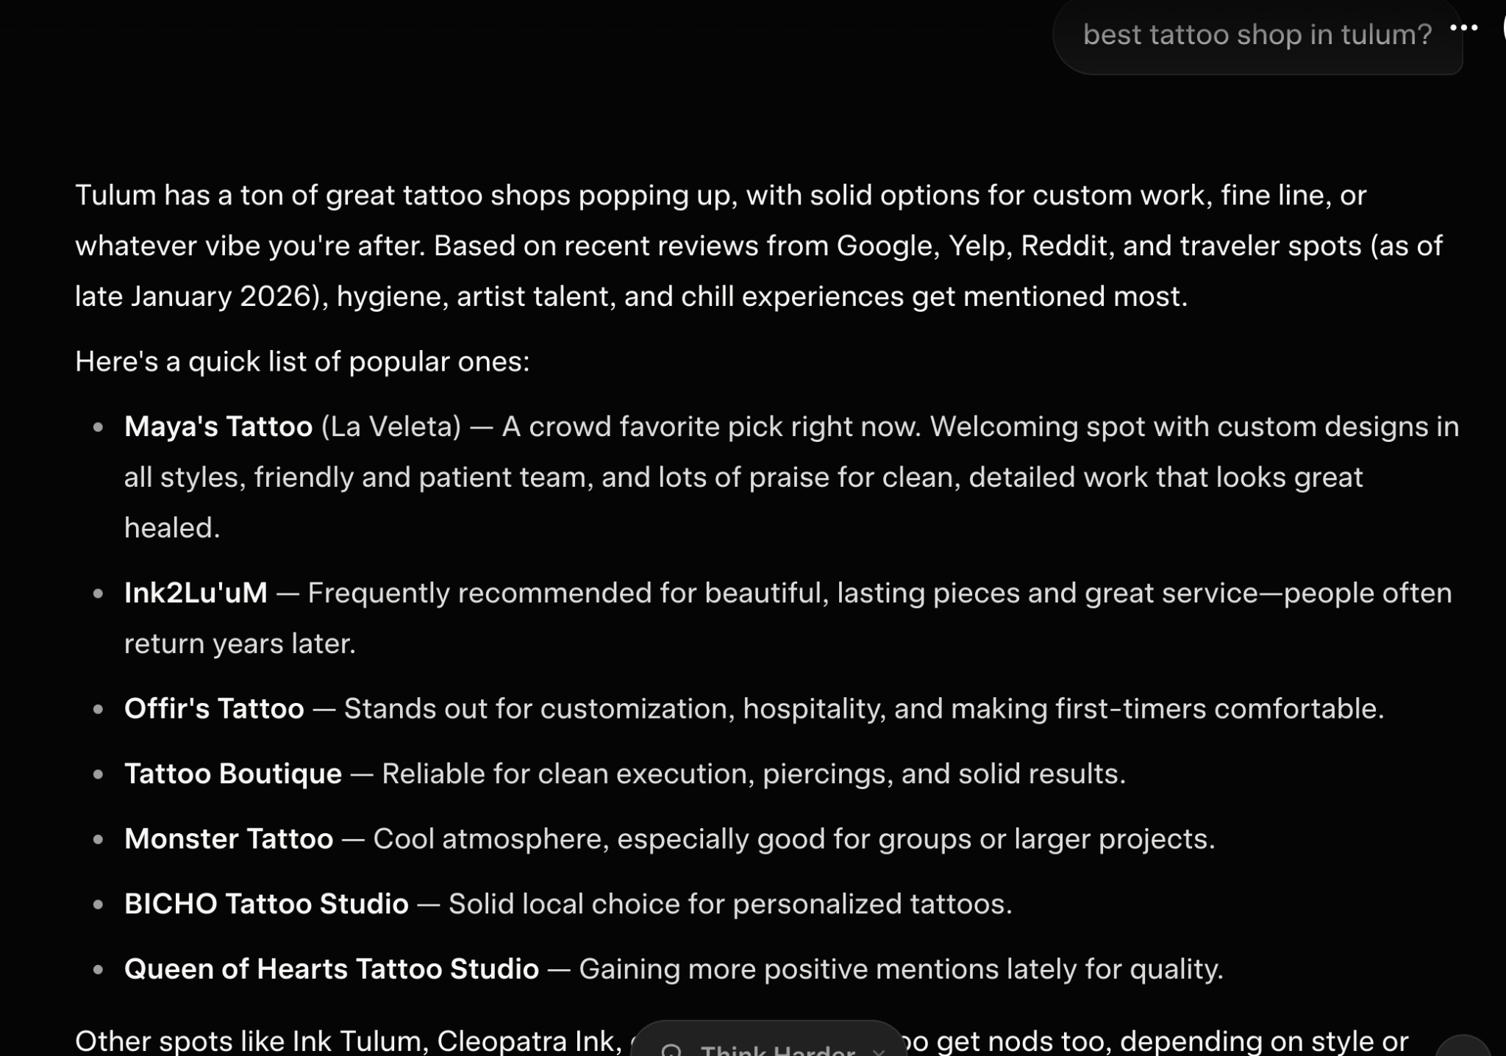Select the bolded text Tattoo Boutique
The width and height of the screenshot is (1506, 1056).
pos(232,774)
